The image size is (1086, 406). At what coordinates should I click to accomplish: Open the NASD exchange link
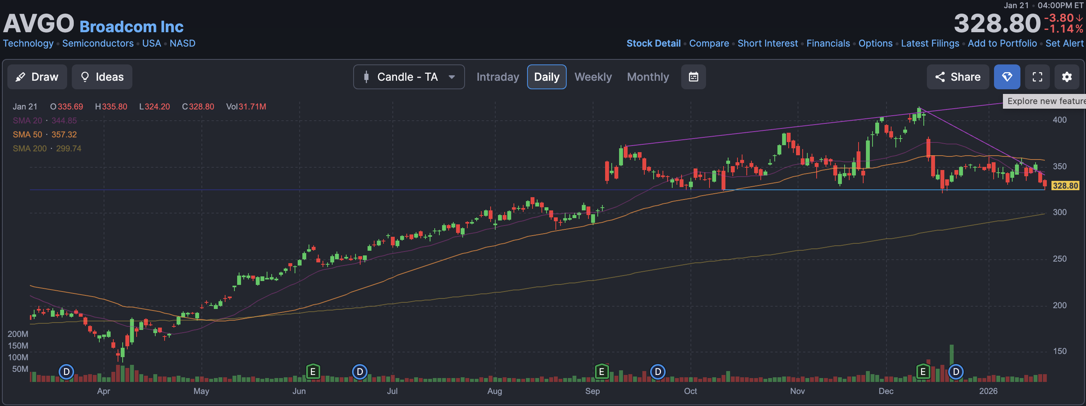(182, 43)
